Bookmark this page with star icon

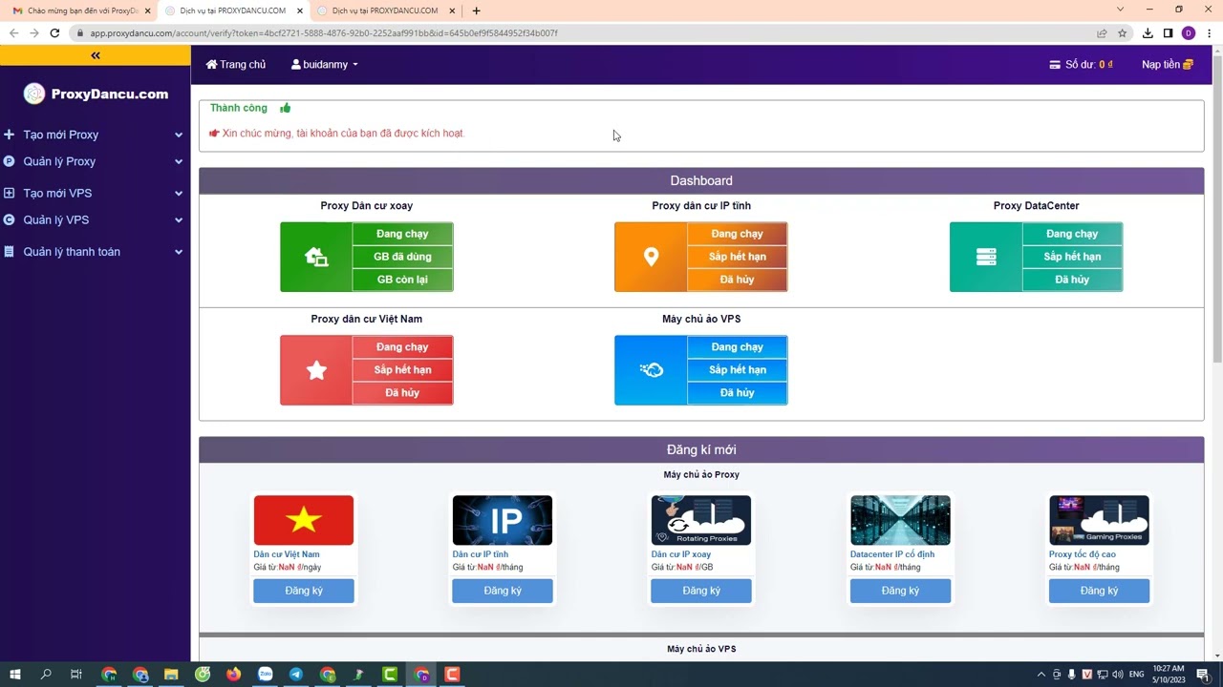1123,32
